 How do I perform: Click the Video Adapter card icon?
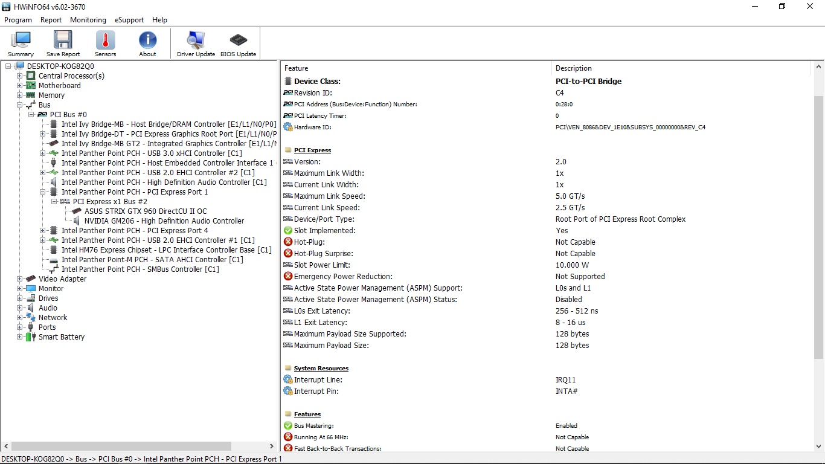point(31,279)
